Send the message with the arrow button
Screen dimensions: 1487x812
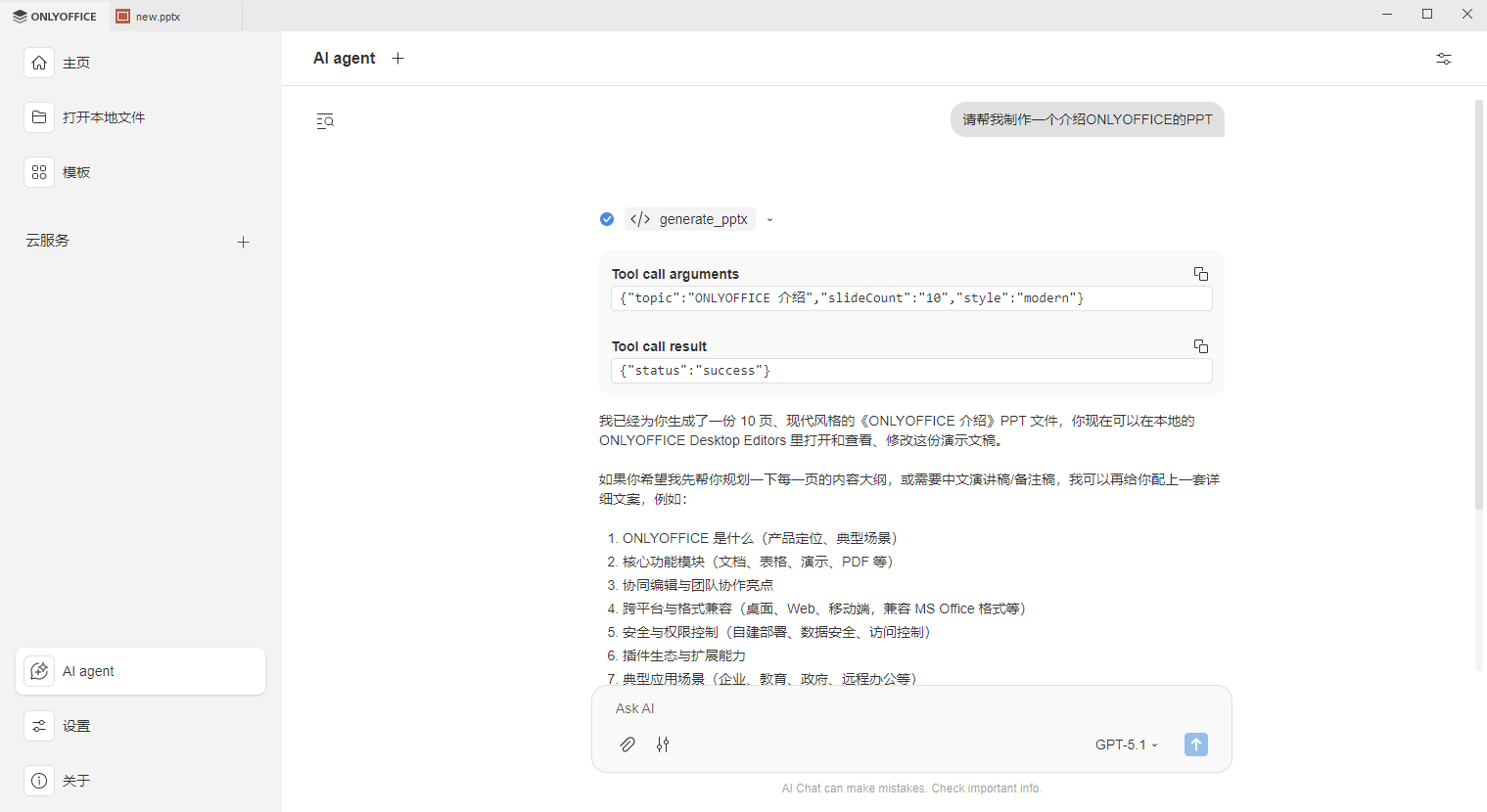coord(1195,744)
